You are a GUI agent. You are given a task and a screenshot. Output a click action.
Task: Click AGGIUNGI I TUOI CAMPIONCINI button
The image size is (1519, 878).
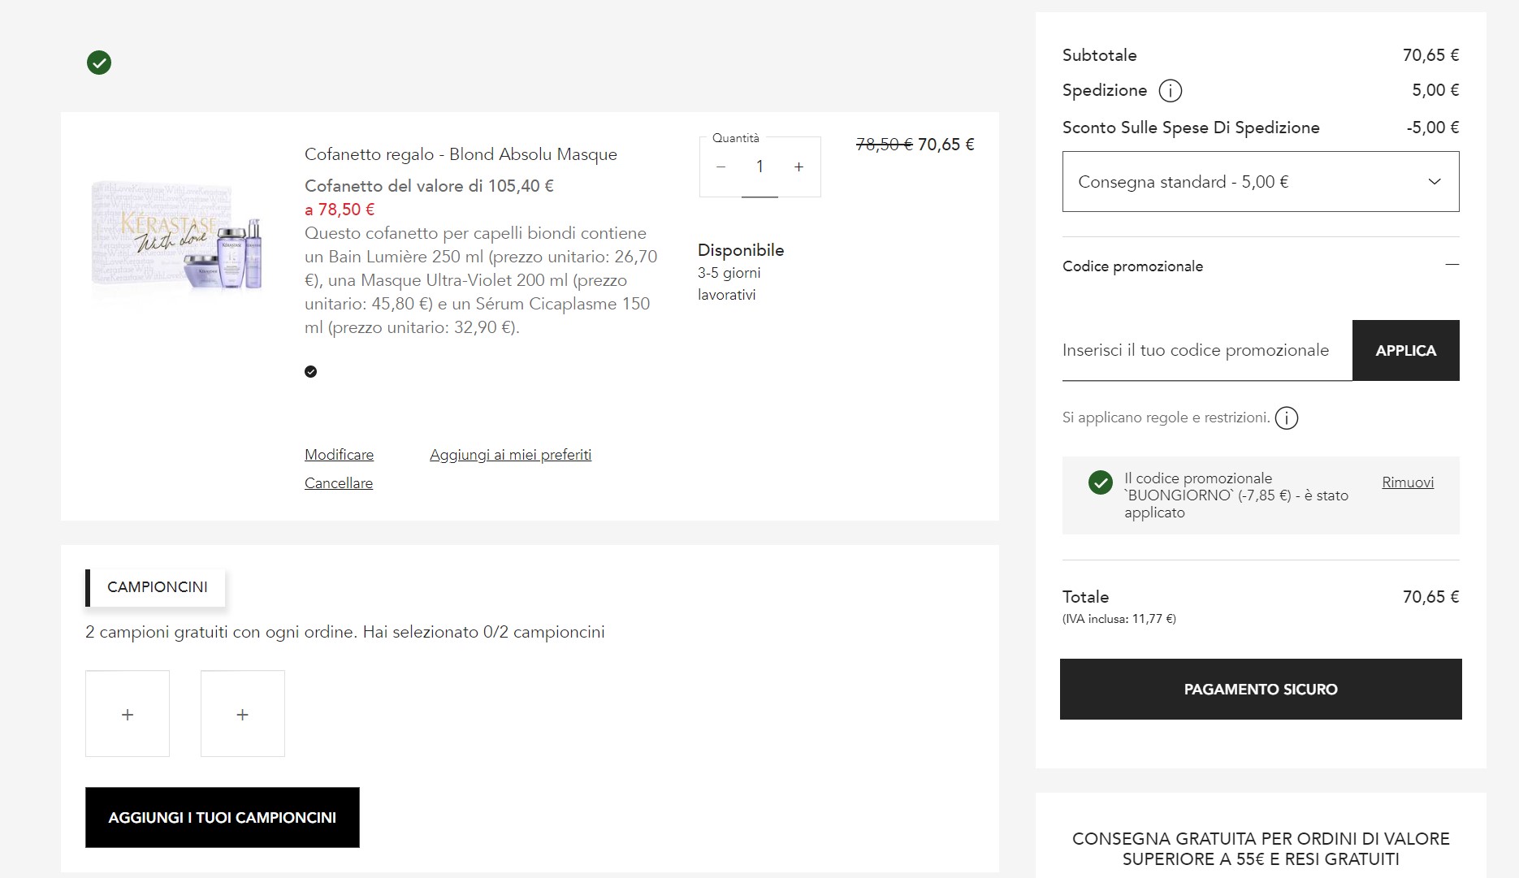[223, 817]
